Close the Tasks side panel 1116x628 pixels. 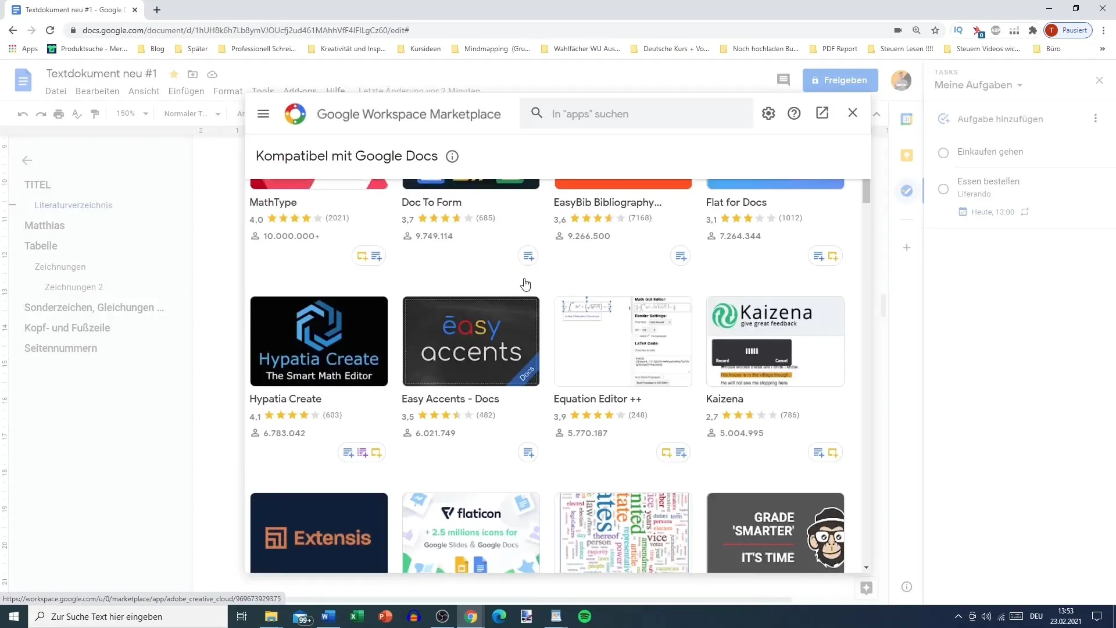click(1099, 80)
